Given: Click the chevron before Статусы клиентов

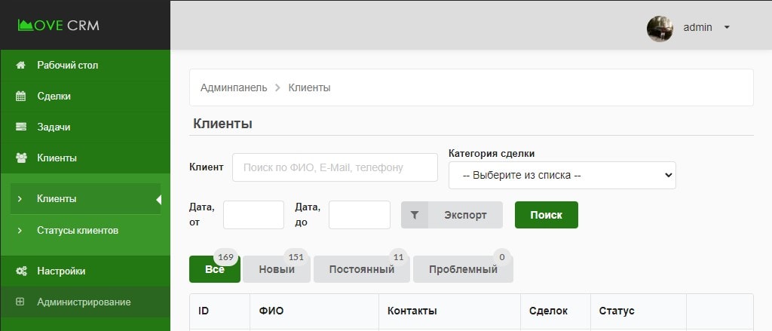Looking at the screenshot, I should 20,231.
